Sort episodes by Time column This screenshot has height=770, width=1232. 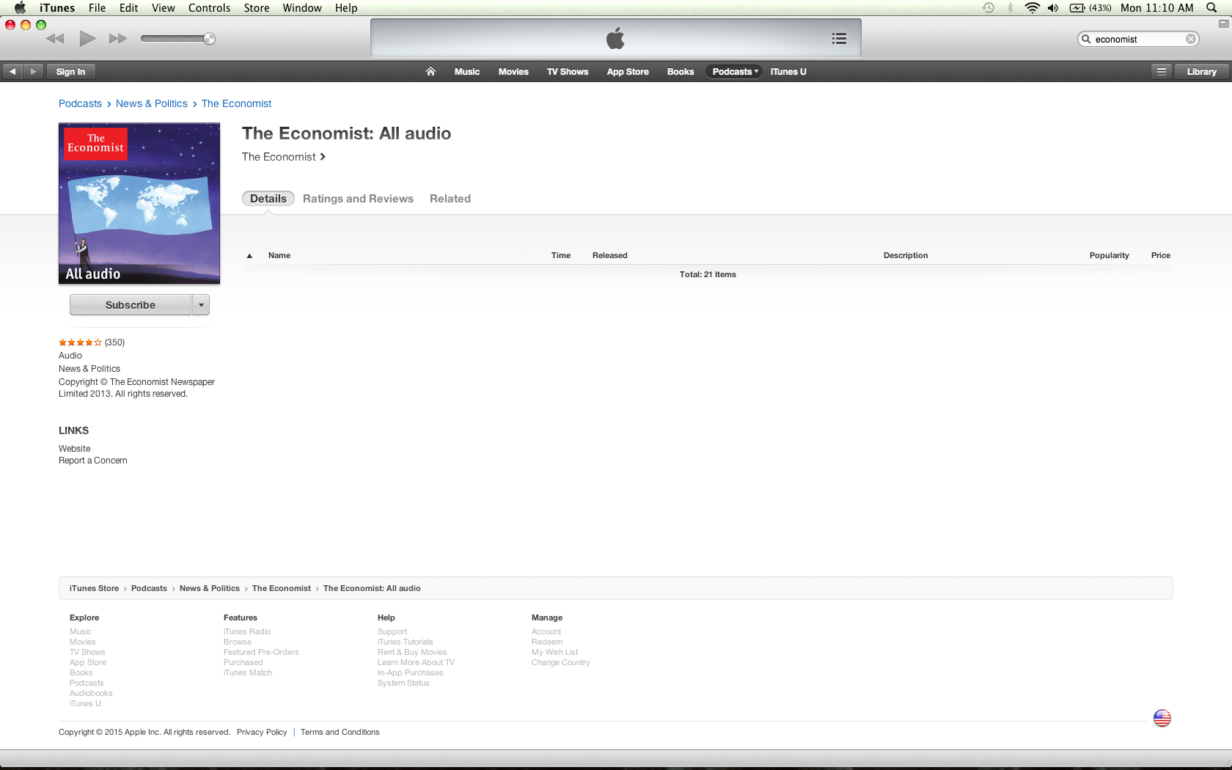561,255
